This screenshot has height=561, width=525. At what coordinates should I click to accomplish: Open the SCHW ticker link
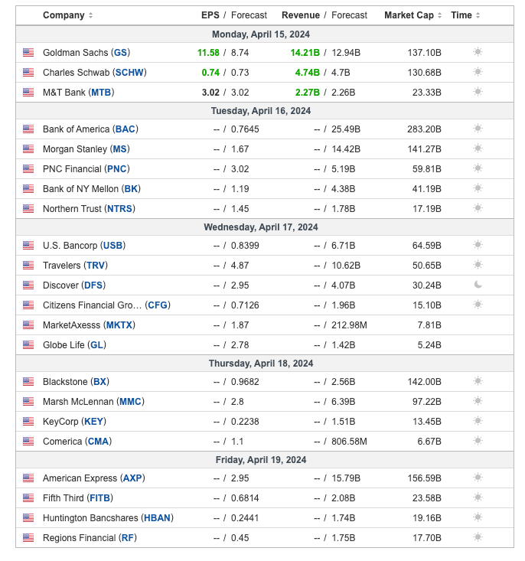(x=129, y=73)
